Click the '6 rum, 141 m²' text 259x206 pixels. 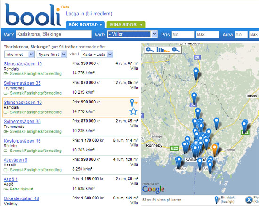point(126,198)
